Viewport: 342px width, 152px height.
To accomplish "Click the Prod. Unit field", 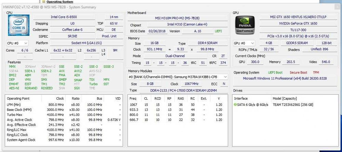I will (109, 36).
